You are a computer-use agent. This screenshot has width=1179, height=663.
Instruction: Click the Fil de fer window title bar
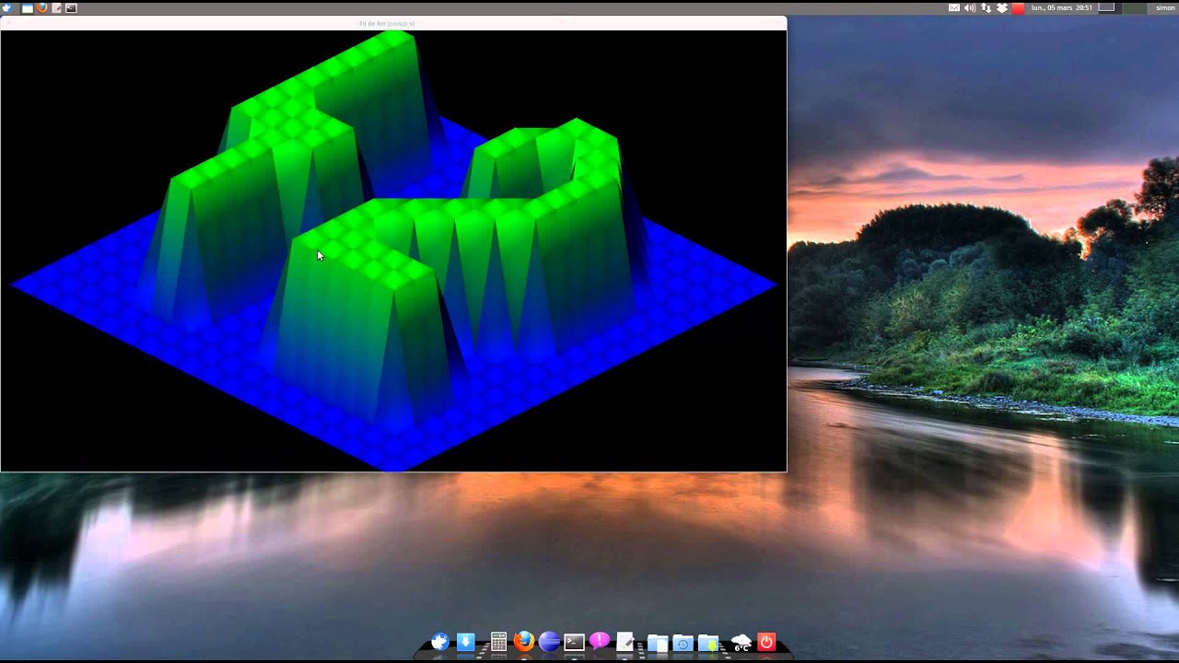394,23
